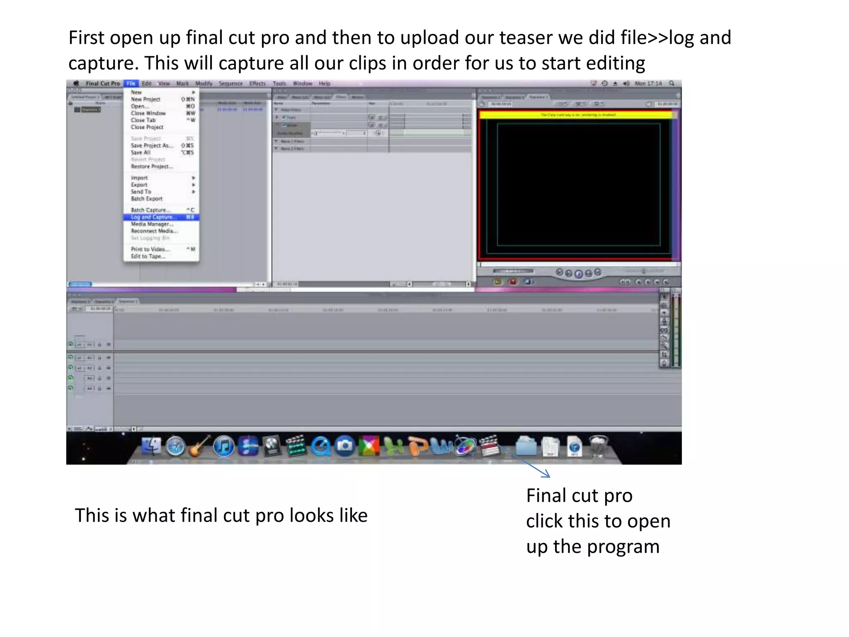Click the yellow Insert edit button

click(498, 282)
